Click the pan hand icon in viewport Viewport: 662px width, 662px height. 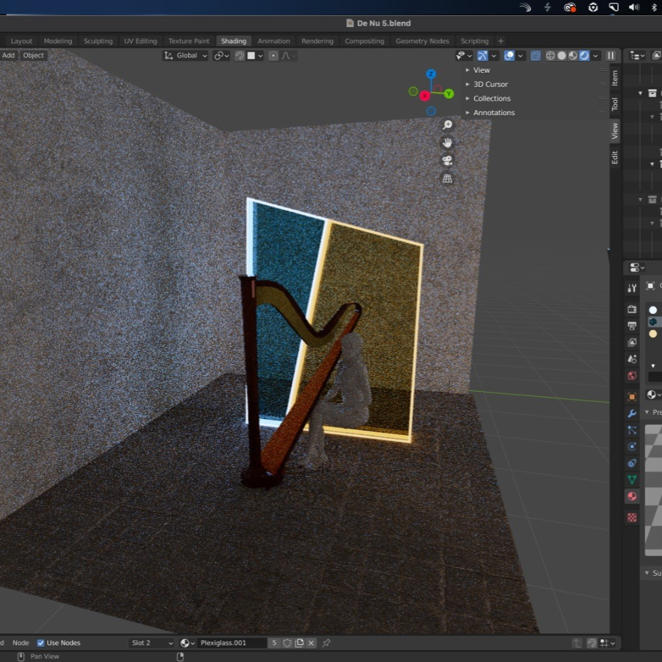448,143
